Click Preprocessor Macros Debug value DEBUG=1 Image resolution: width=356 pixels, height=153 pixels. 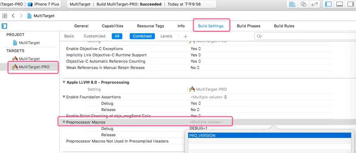coord(198,128)
